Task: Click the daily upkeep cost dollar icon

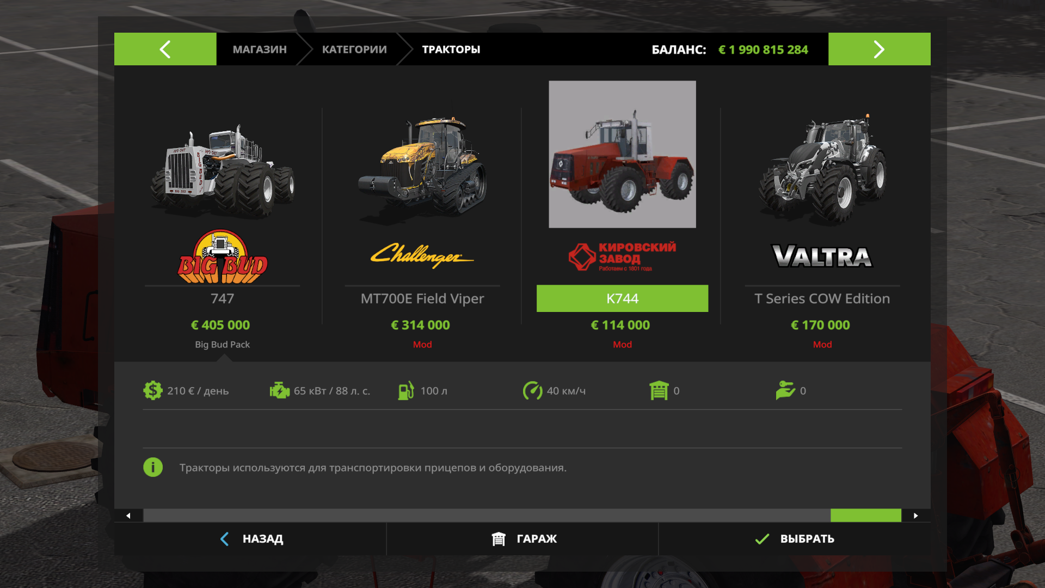Action: 153,390
